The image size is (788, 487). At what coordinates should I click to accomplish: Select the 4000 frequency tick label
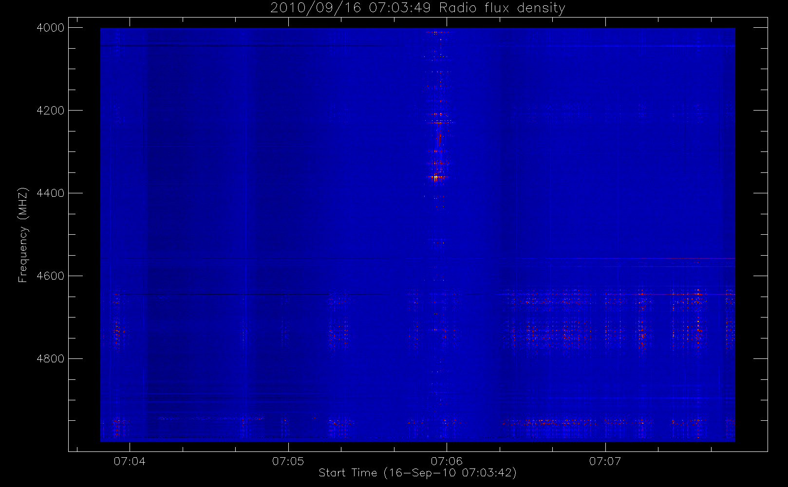point(51,28)
